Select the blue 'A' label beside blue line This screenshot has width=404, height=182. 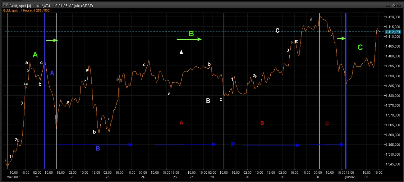click(52, 73)
